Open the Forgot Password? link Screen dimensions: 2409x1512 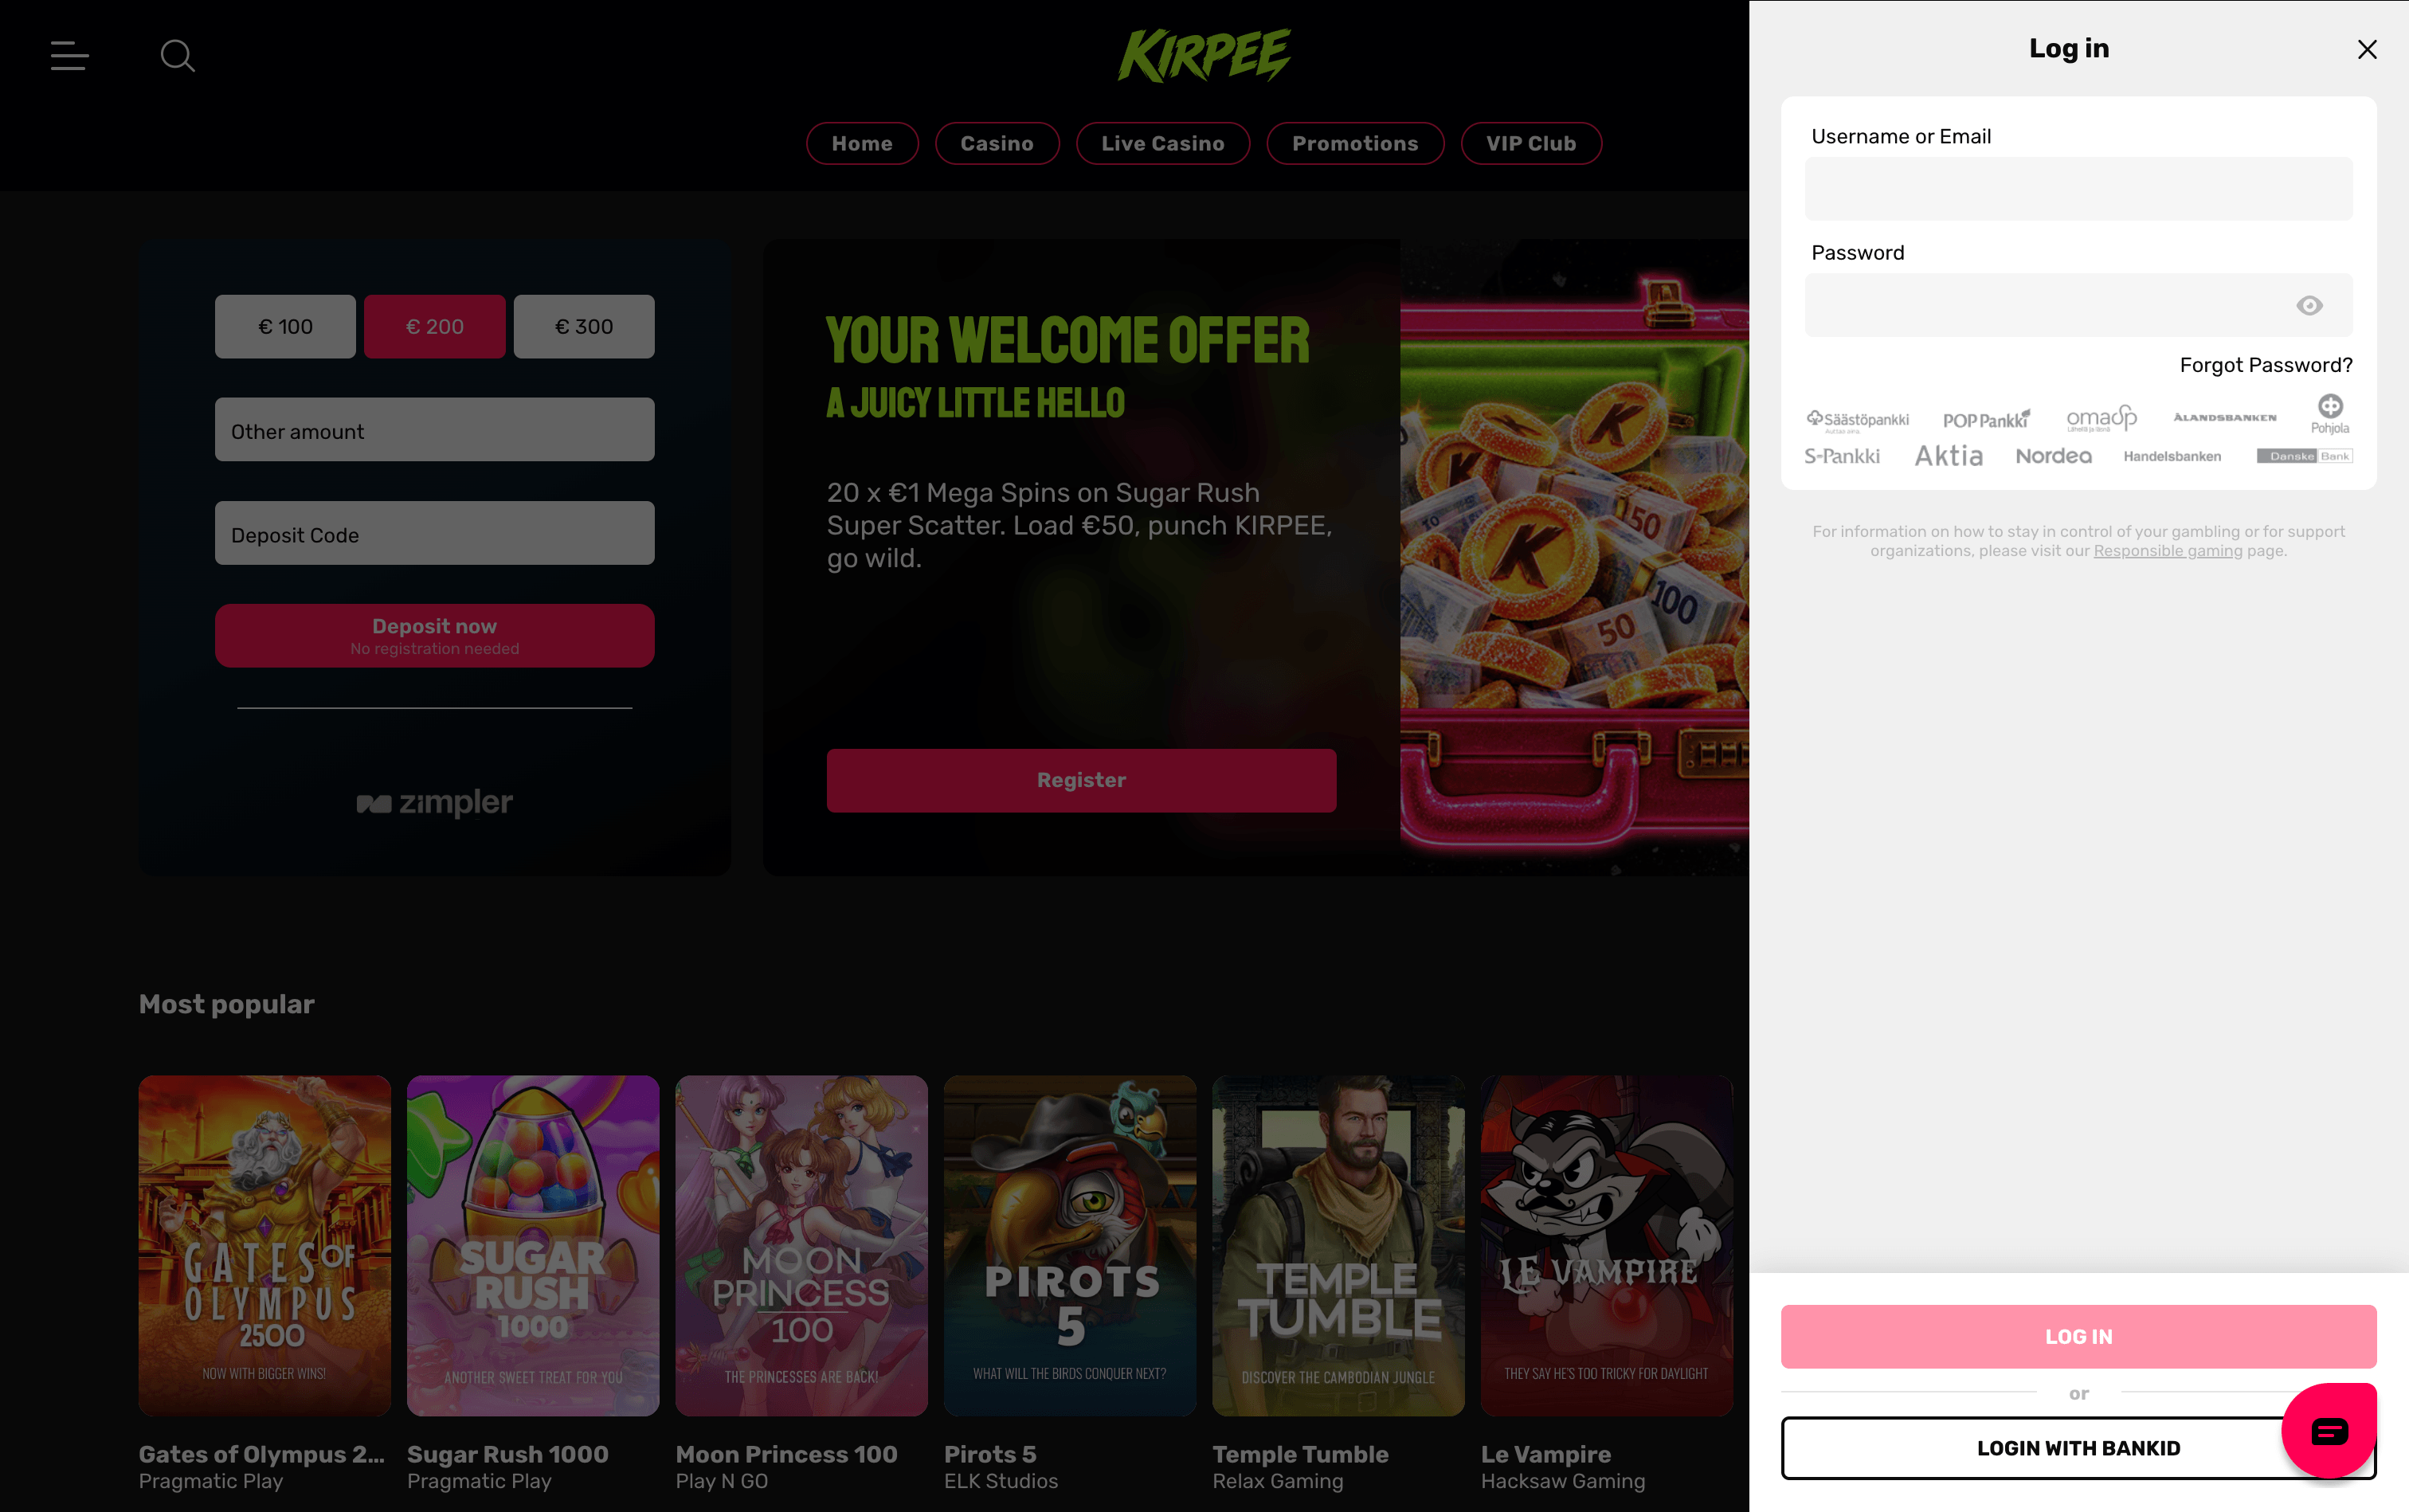tap(2266, 365)
